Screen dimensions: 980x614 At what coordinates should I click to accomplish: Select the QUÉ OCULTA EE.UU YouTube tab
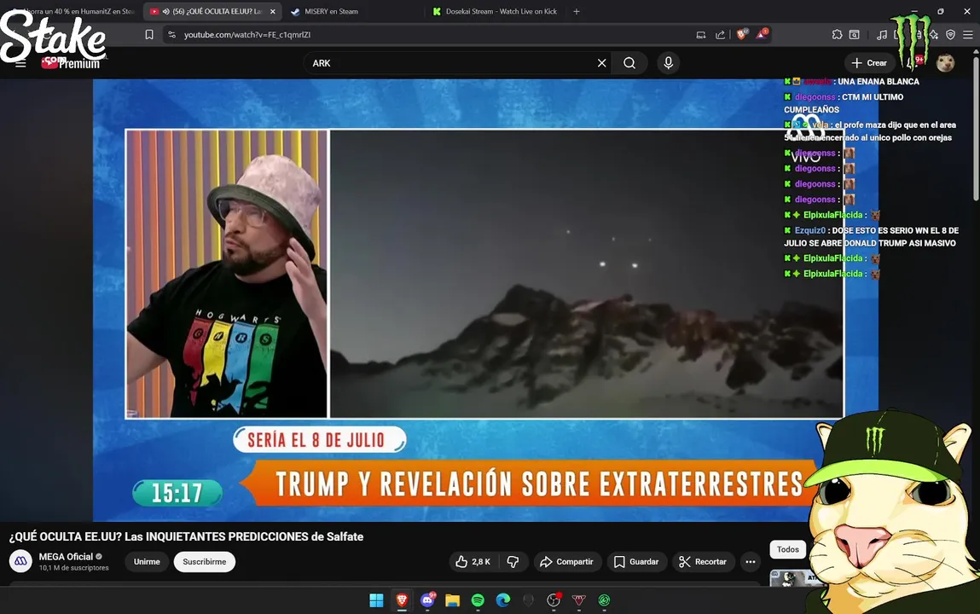212,11
